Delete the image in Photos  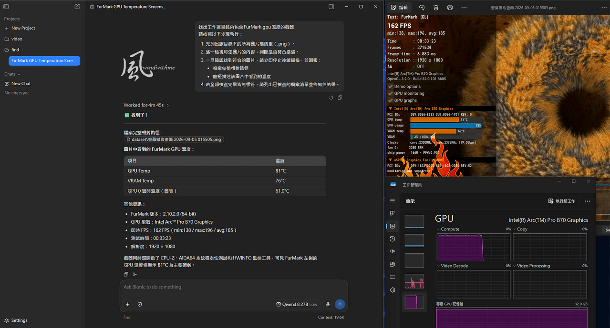point(436,8)
